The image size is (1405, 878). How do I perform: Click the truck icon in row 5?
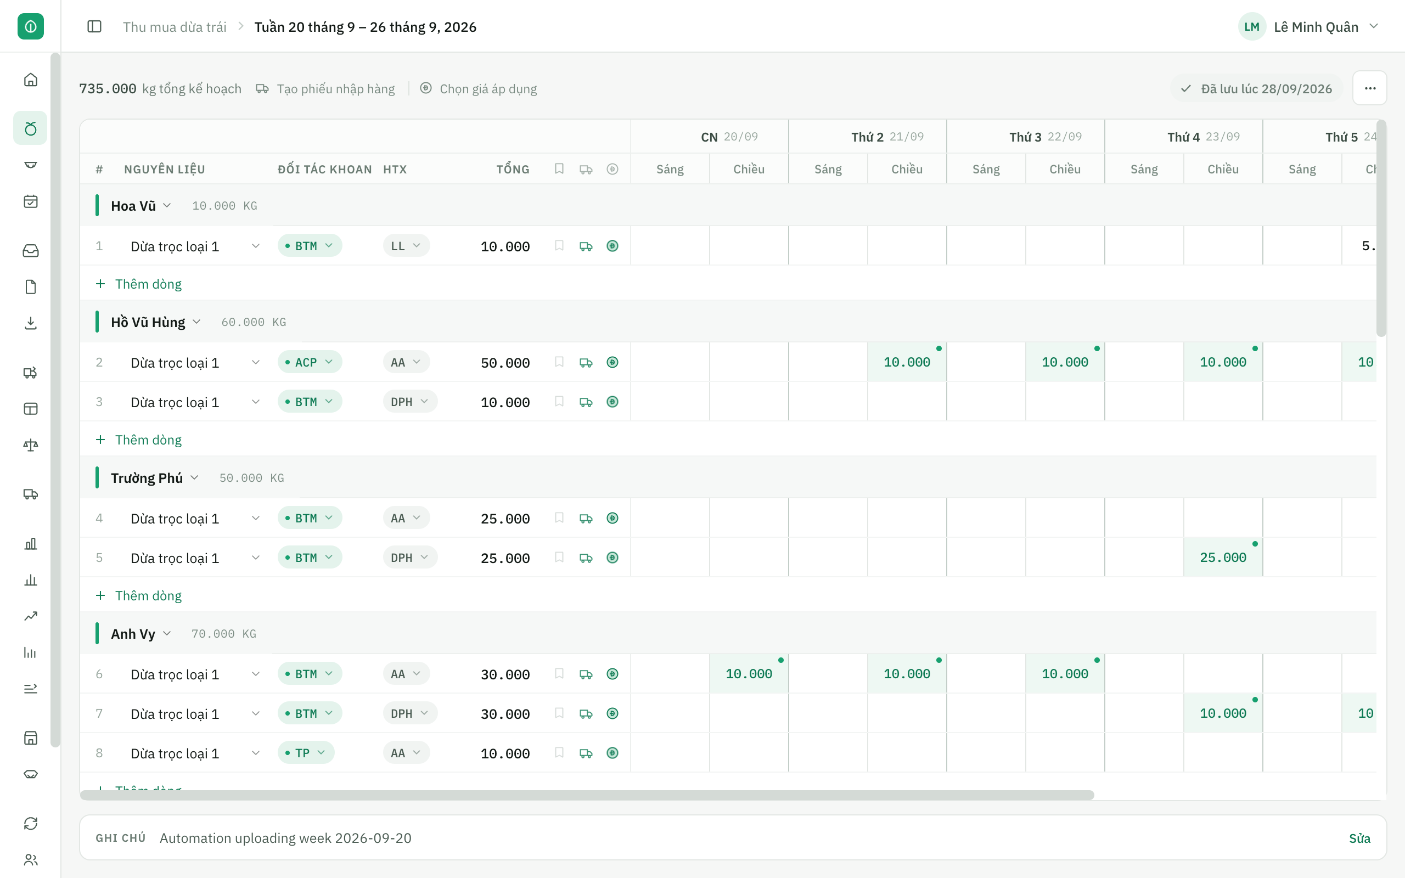pos(586,558)
